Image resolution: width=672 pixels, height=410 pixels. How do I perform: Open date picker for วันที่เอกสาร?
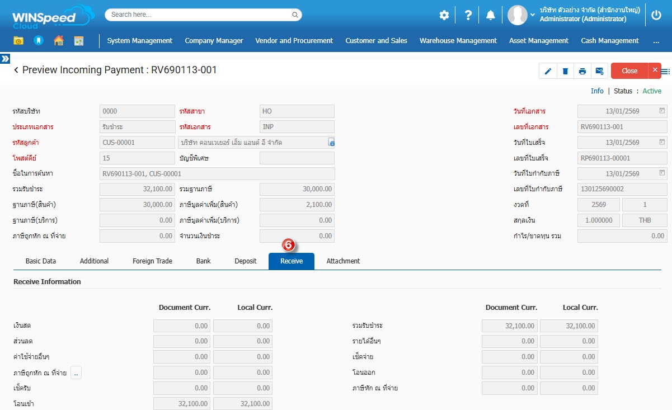pos(662,111)
